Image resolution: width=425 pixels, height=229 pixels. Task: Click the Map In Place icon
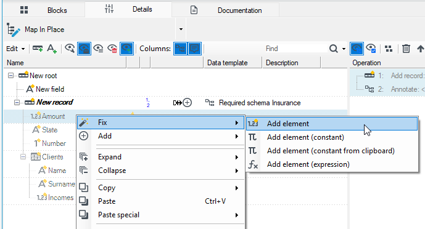(13, 30)
